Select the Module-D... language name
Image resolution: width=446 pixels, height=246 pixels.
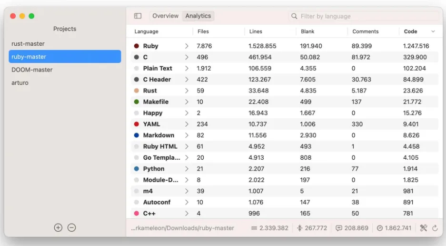point(161,180)
